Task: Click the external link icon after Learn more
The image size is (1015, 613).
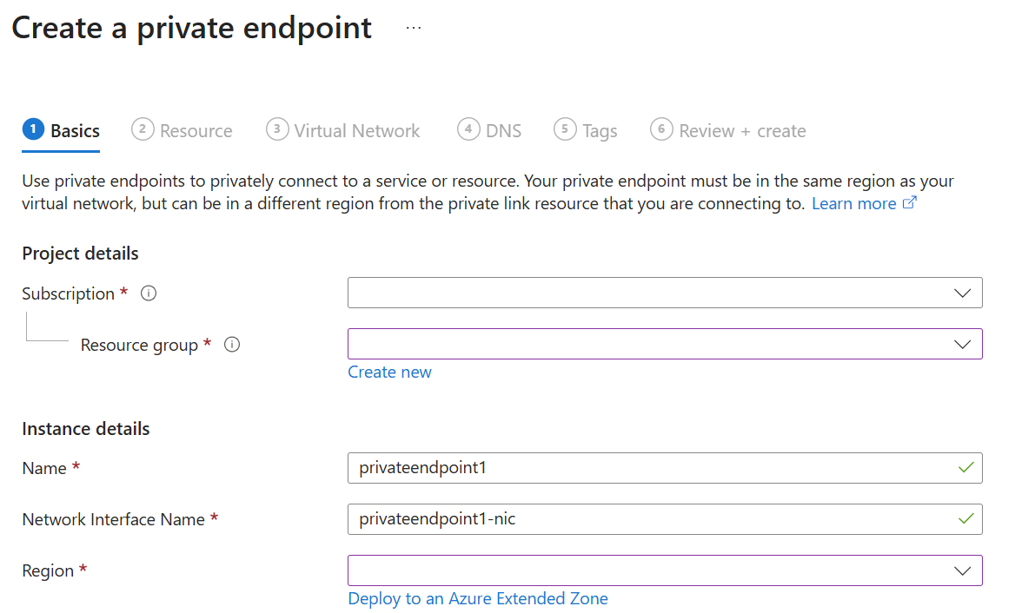Action: coord(909,202)
